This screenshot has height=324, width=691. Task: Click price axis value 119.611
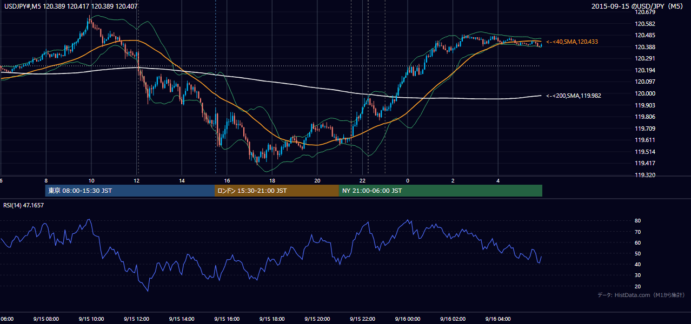645,140
